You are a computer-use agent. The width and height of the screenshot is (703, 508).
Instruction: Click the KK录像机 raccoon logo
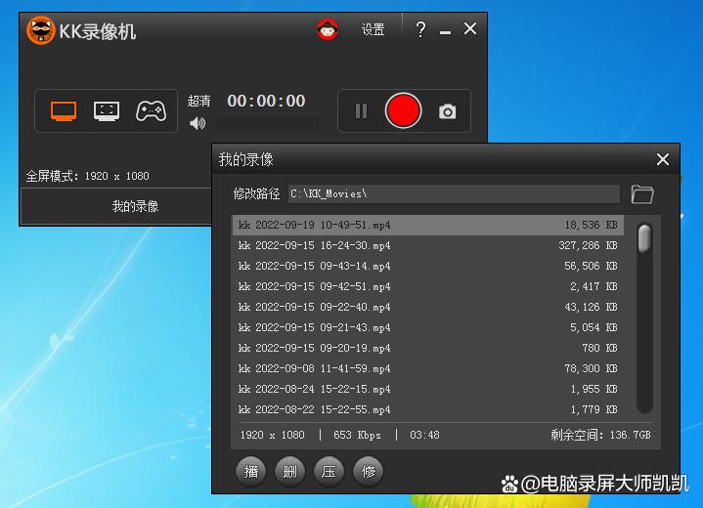click(x=40, y=30)
